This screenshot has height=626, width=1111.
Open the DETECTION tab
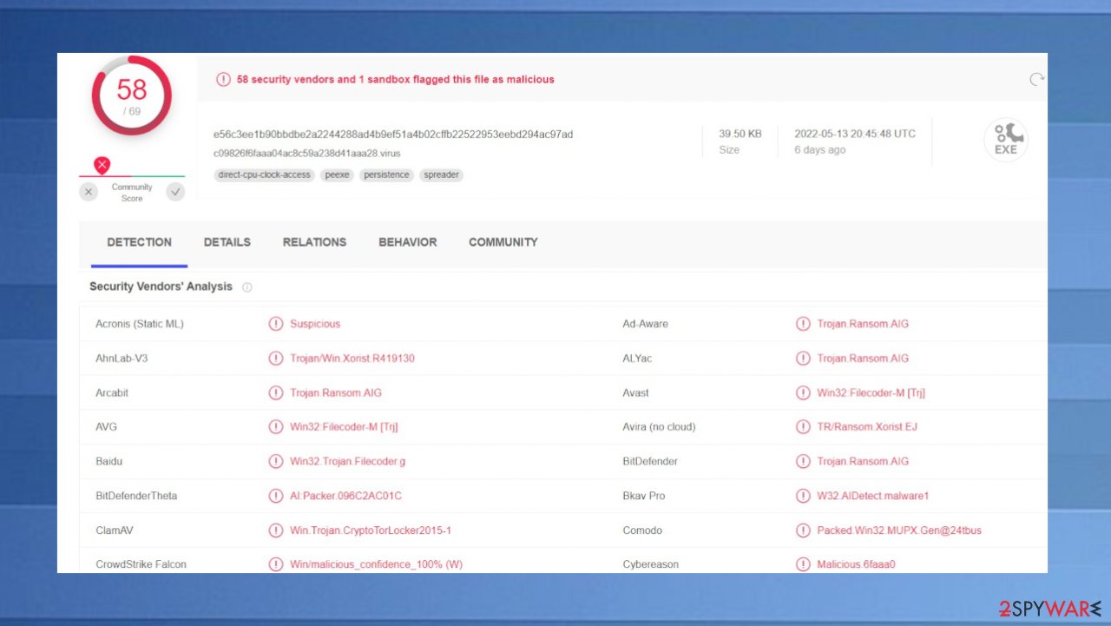[x=139, y=242]
